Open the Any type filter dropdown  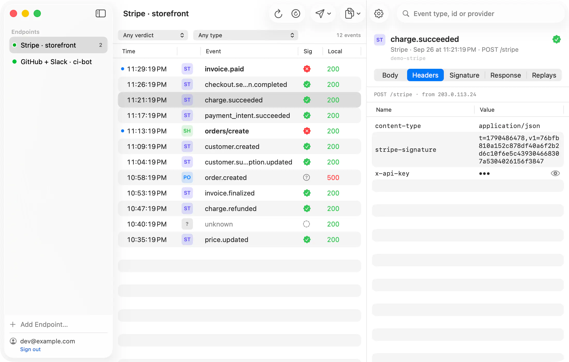(x=246, y=35)
